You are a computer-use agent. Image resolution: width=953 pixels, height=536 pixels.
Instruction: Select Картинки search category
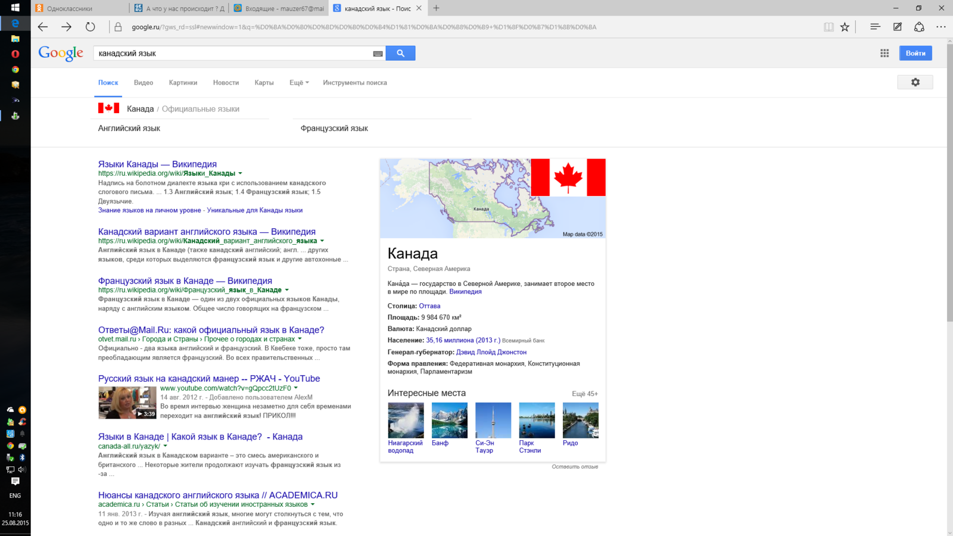click(x=183, y=83)
